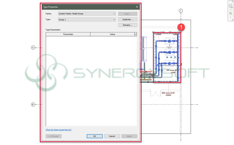Open the zoom options arrow

click(x=230, y=17)
